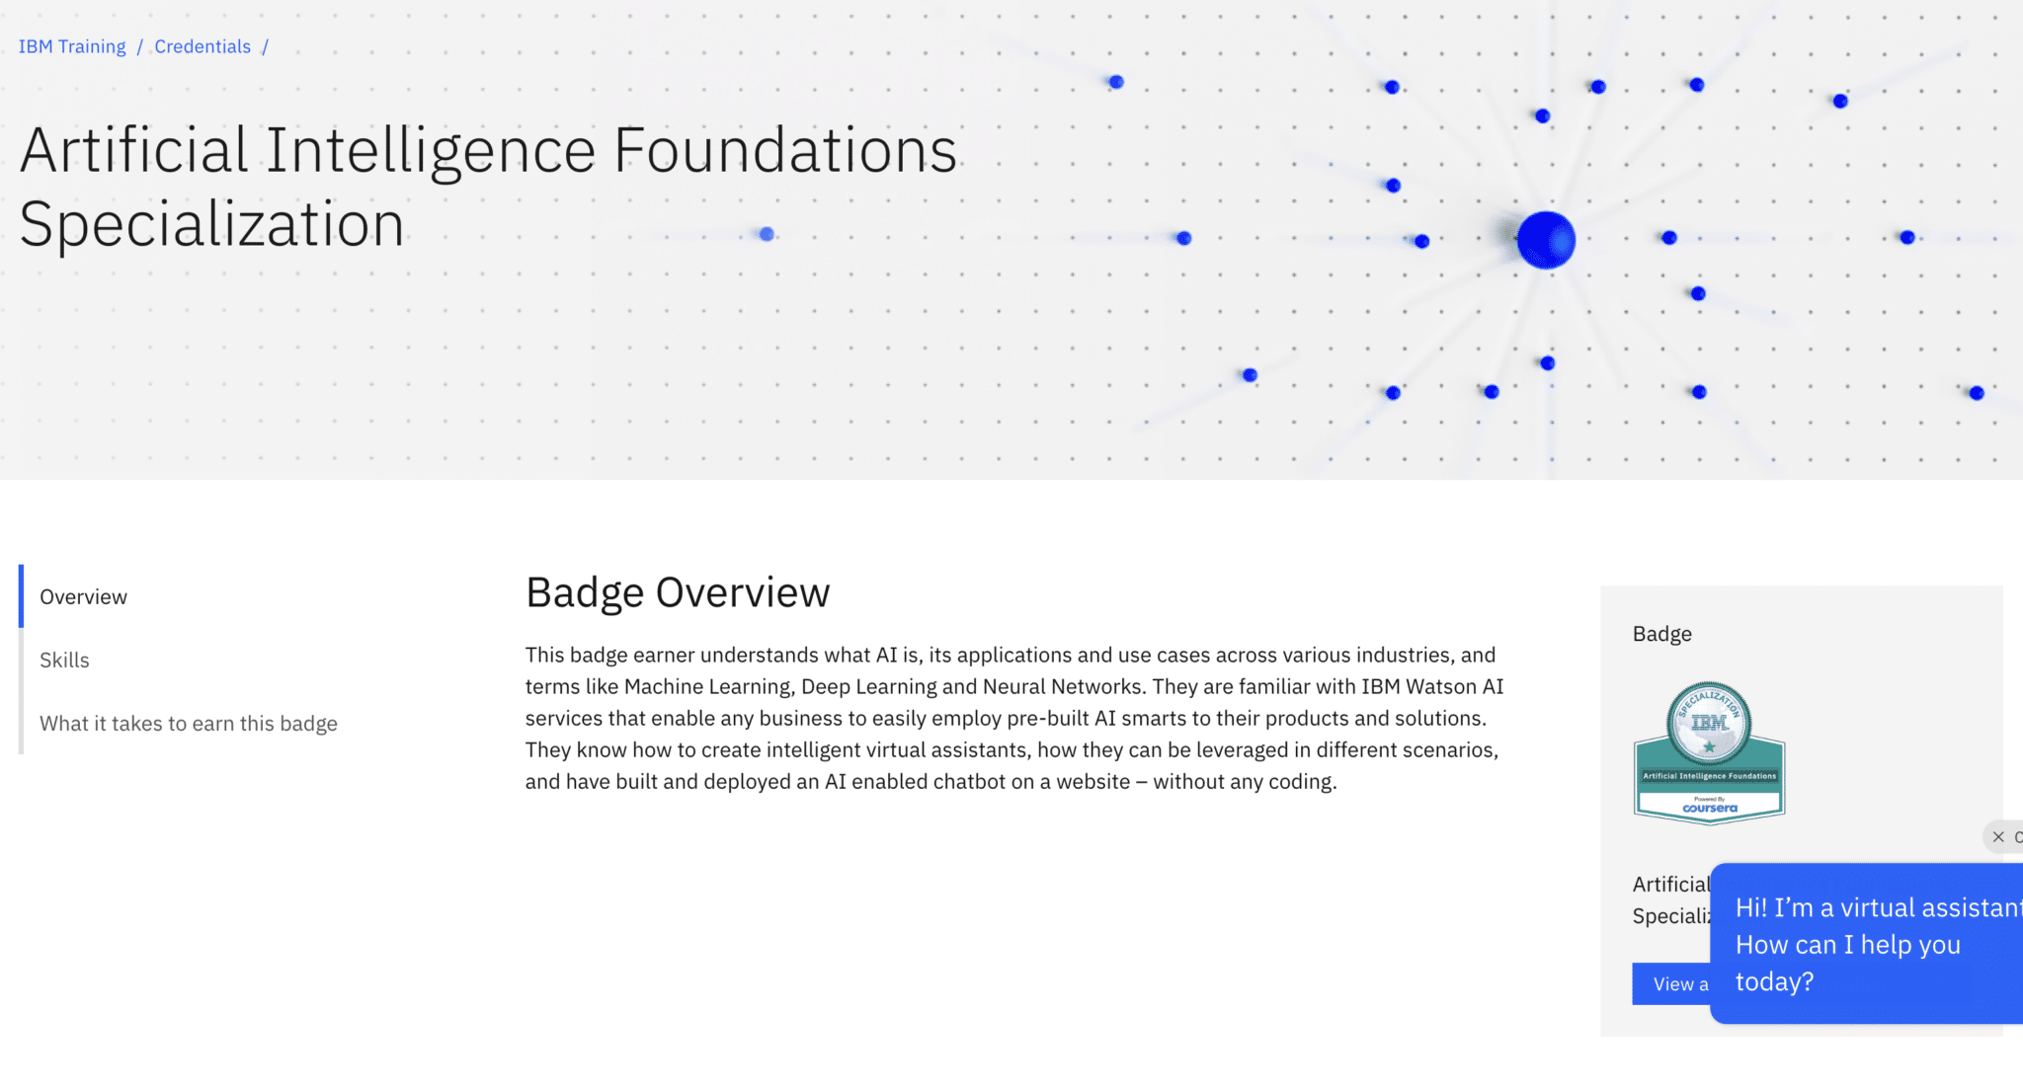The width and height of the screenshot is (2023, 1092).
Task: Click the large blue sphere in the banner
Action: [x=1546, y=240]
